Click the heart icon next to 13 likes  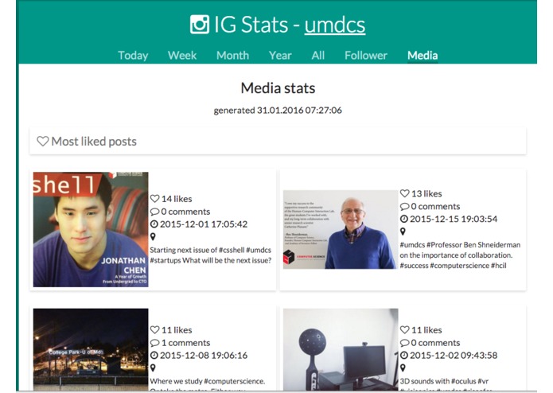pos(404,193)
